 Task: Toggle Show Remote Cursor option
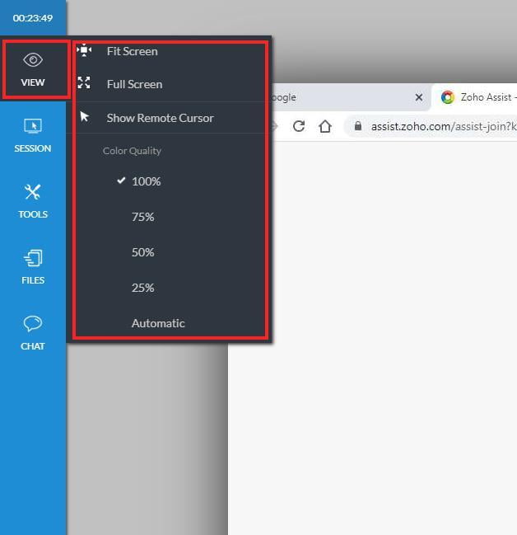160,118
